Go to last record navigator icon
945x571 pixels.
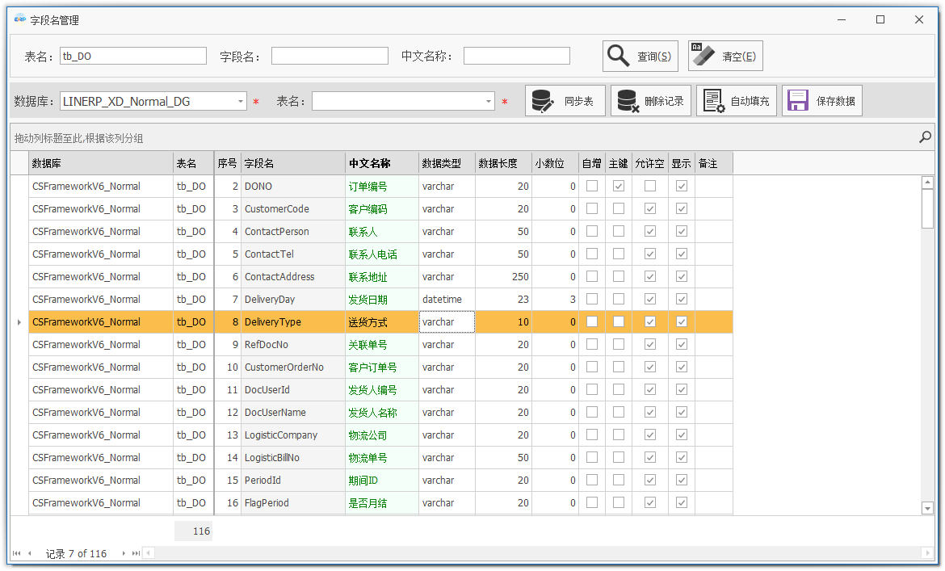click(136, 553)
